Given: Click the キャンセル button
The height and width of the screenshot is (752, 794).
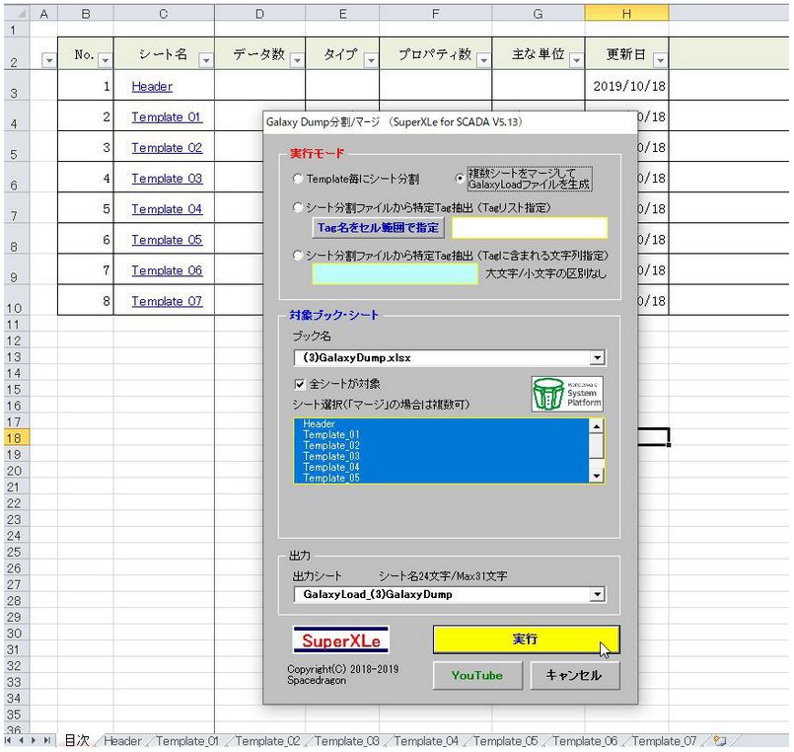Looking at the screenshot, I should pos(575,675).
